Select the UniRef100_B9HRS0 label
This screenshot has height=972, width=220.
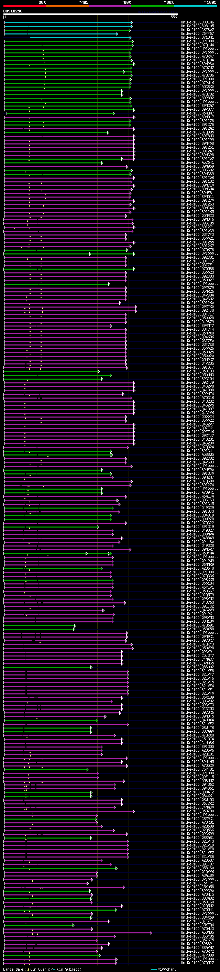(x=197, y=64)
